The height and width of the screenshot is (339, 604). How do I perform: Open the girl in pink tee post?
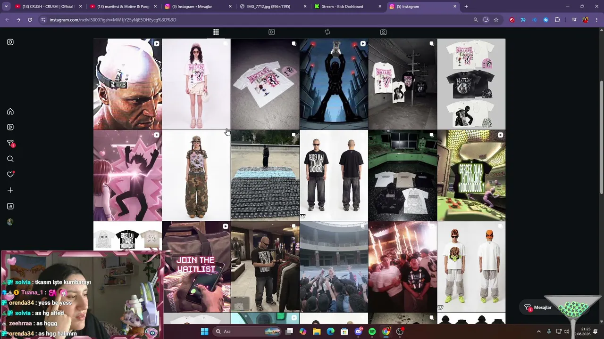196,84
